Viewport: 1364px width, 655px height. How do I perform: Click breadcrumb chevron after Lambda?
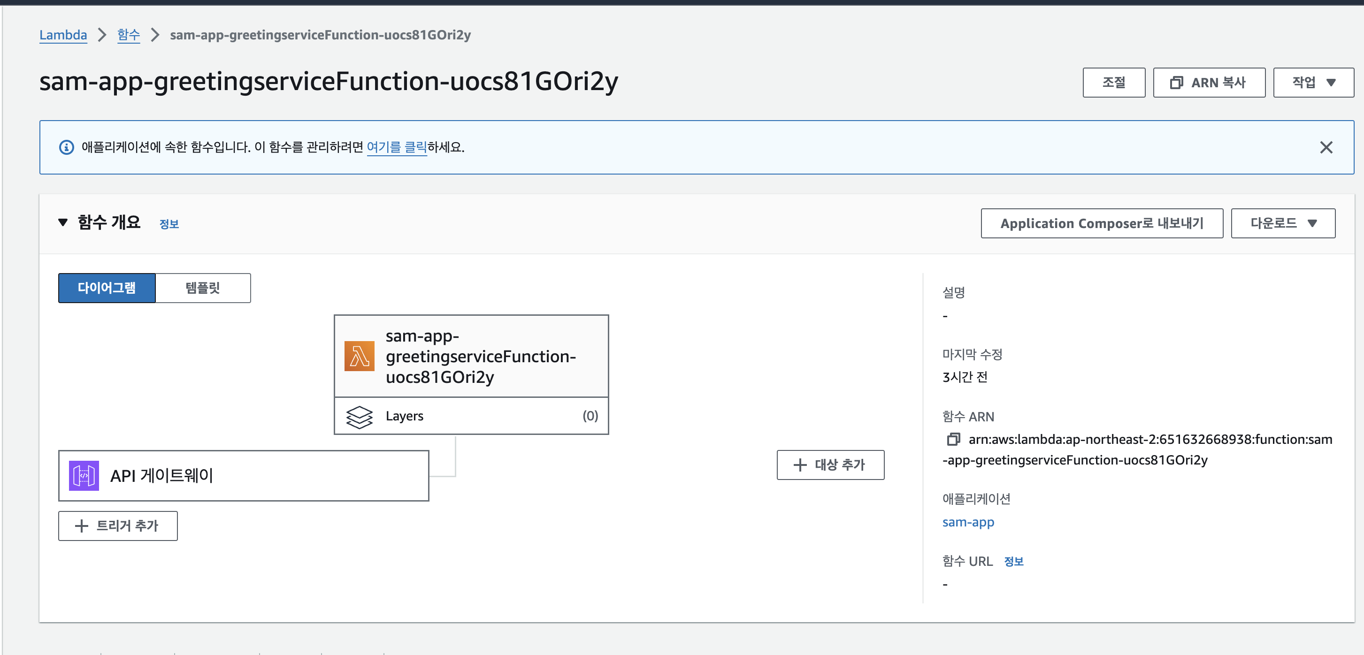(x=102, y=35)
